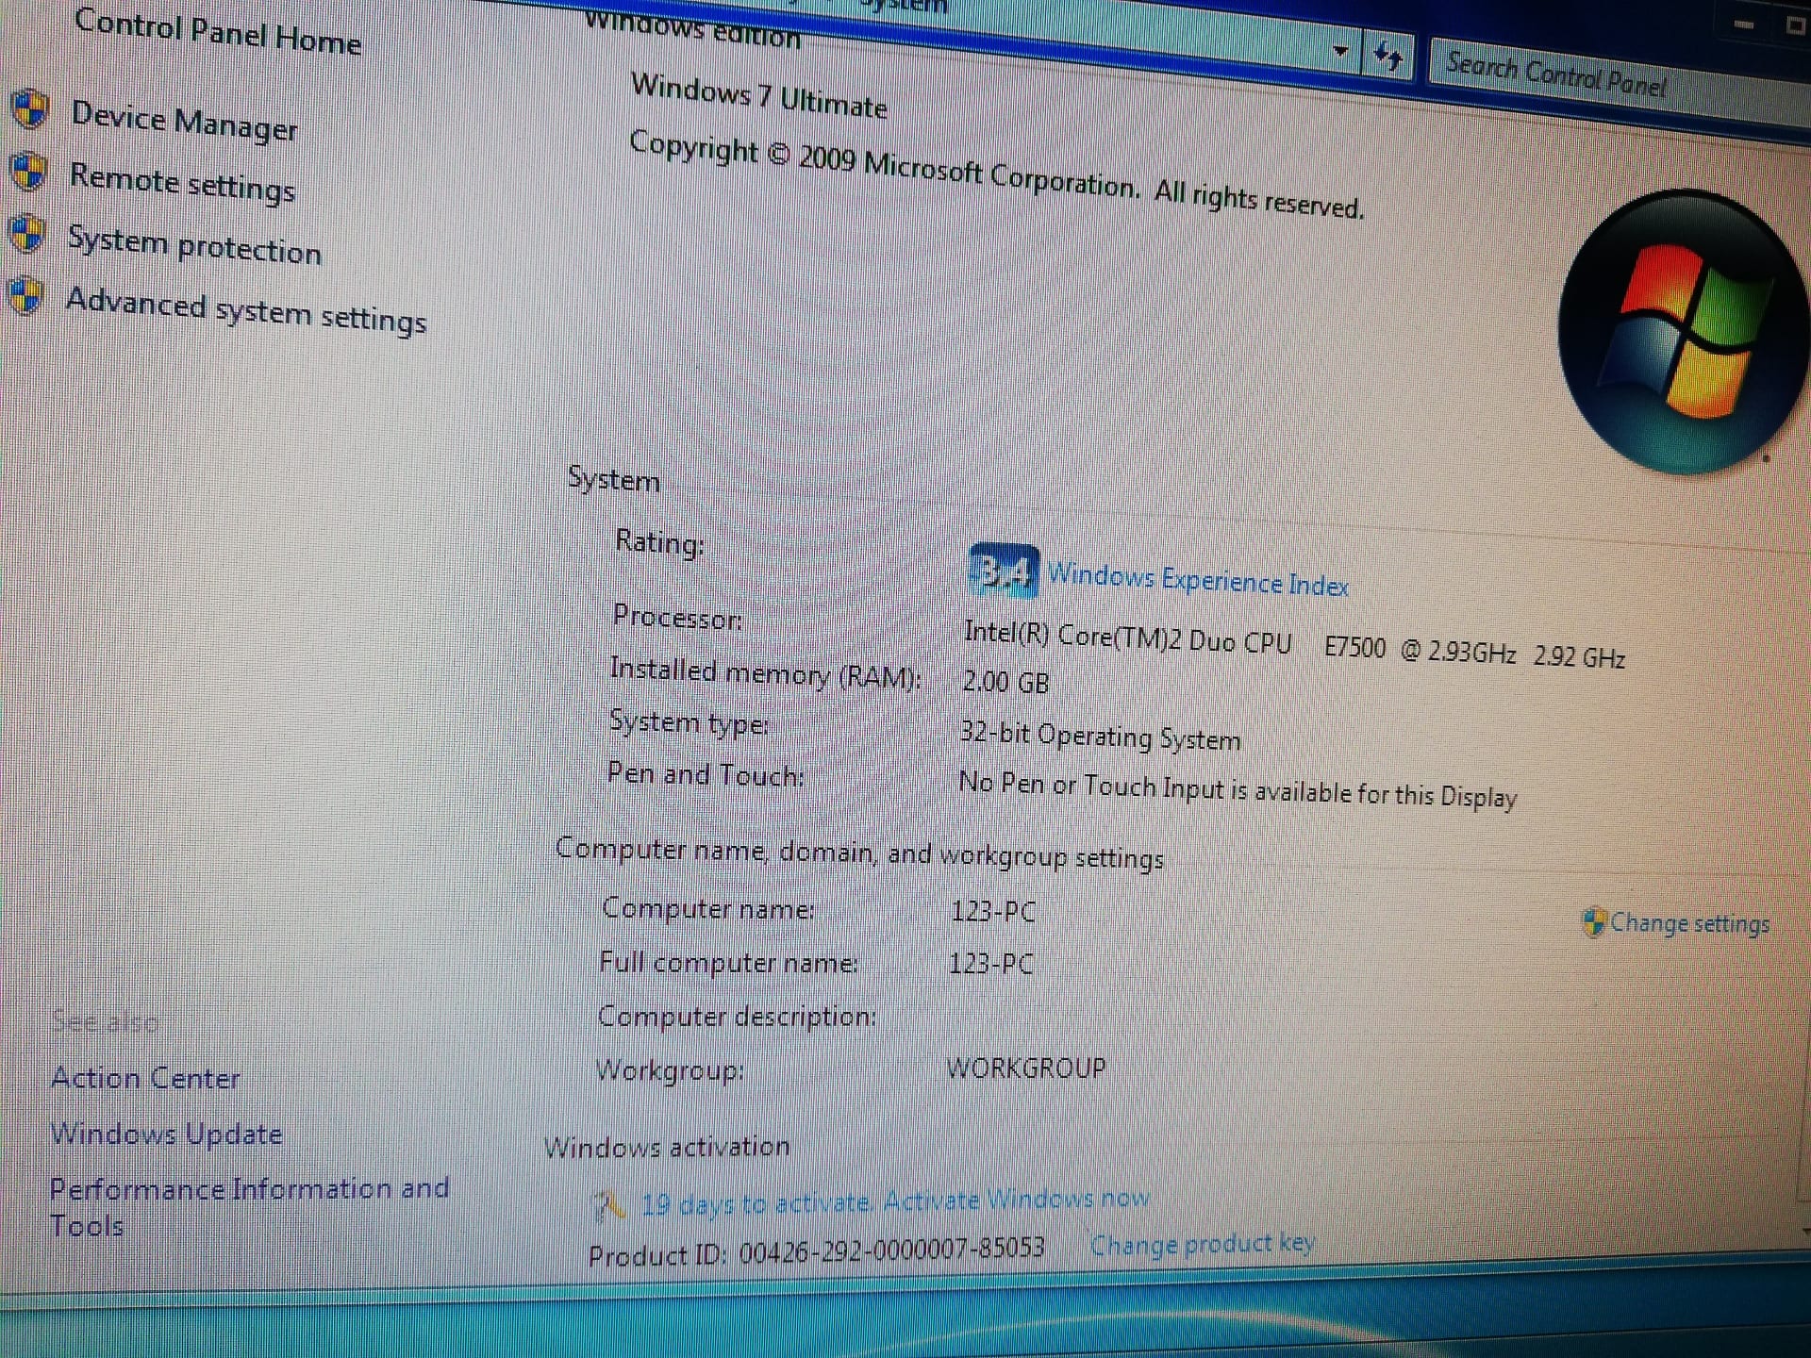Click the shield icon beside System protection

click(27, 233)
